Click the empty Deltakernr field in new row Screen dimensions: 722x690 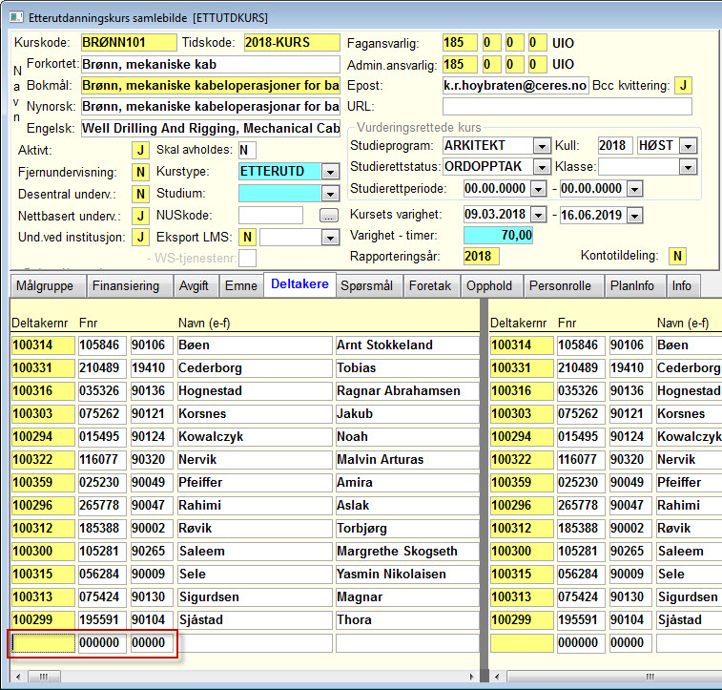(x=43, y=643)
